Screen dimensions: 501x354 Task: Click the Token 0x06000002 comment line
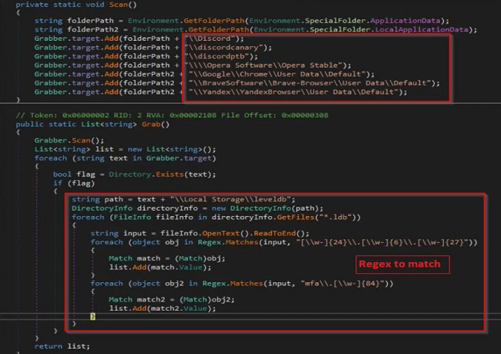coord(172,116)
